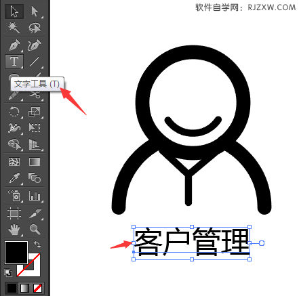Set paint mode to None

click(37, 288)
